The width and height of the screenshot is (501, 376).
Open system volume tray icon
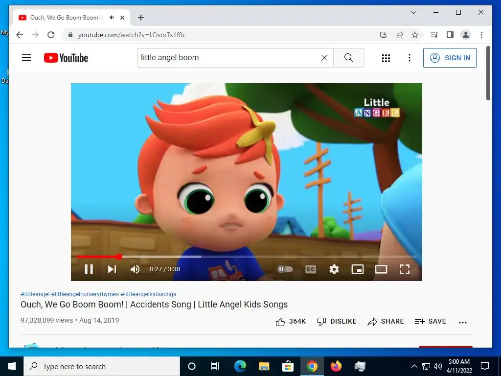(x=438, y=366)
